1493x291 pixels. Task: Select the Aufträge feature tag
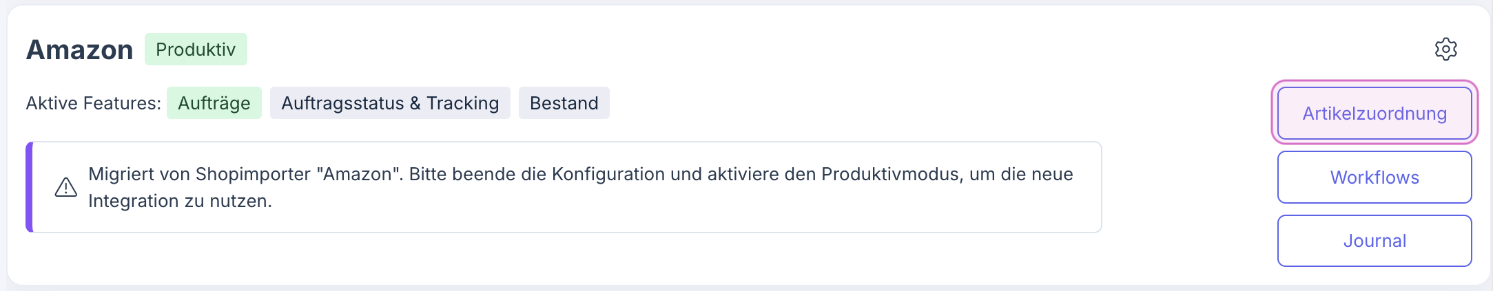(x=214, y=103)
